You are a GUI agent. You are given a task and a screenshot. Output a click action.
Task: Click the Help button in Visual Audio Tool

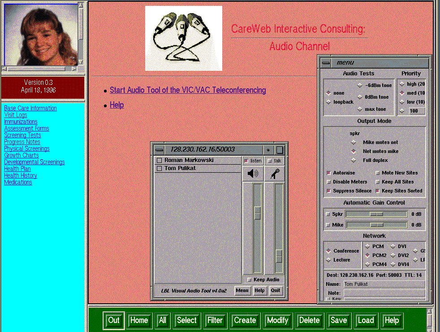tap(259, 290)
